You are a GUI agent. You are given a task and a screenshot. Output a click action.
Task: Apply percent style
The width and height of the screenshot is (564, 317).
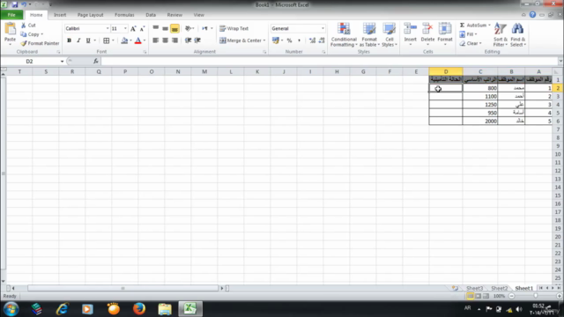click(x=289, y=41)
